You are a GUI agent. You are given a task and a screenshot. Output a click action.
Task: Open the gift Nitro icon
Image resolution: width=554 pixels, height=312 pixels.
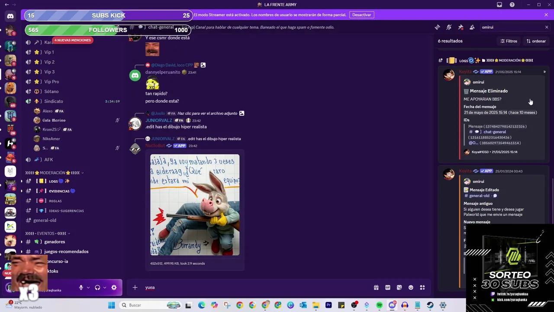coord(376,287)
